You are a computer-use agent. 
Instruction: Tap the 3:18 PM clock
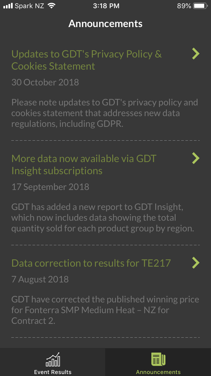[106, 6]
